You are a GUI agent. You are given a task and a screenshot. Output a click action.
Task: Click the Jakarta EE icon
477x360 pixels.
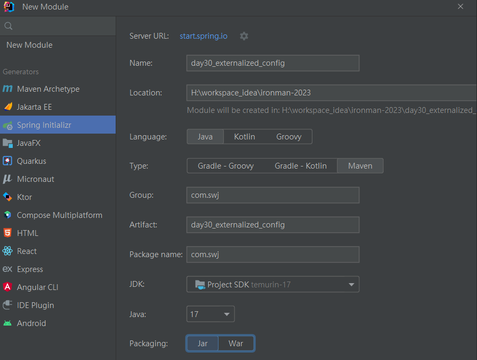[8, 107]
